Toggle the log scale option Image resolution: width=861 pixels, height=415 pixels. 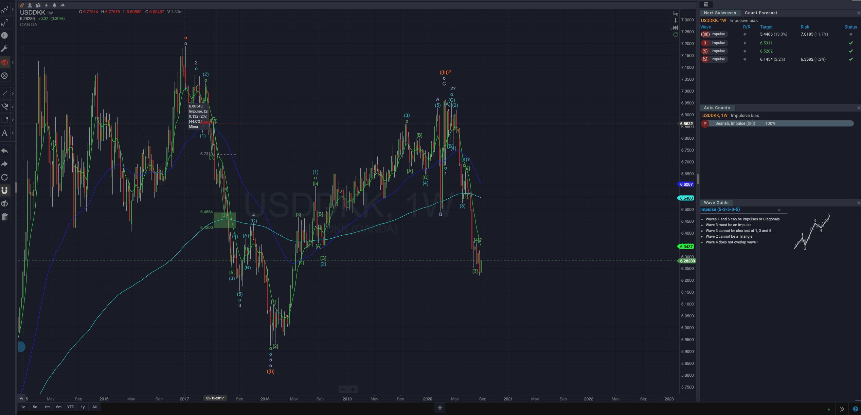(675, 14)
